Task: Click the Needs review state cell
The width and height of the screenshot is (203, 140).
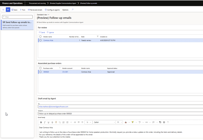Action: pos(86,40)
